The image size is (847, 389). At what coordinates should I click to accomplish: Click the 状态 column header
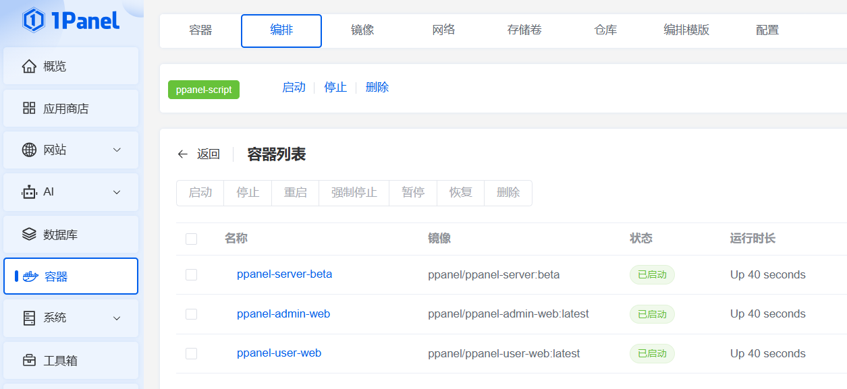(641, 239)
